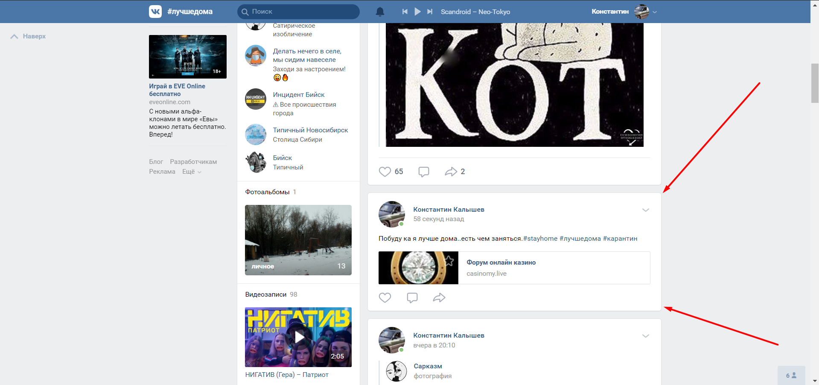Share the post with 2 reposts
Image resolution: width=819 pixels, height=385 pixels.
click(451, 172)
